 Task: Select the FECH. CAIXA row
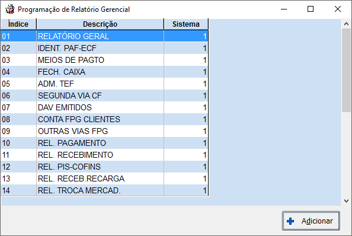click(x=104, y=72)
